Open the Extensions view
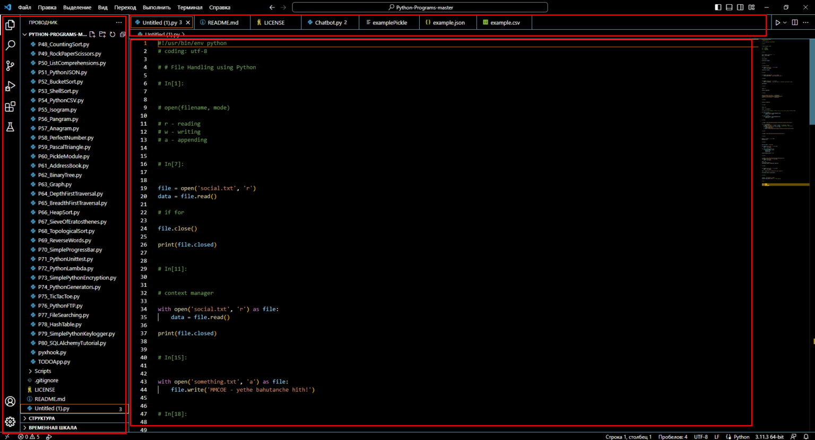Screen dimensions: 815x440 pyautogui.click(x=10, y=107)
